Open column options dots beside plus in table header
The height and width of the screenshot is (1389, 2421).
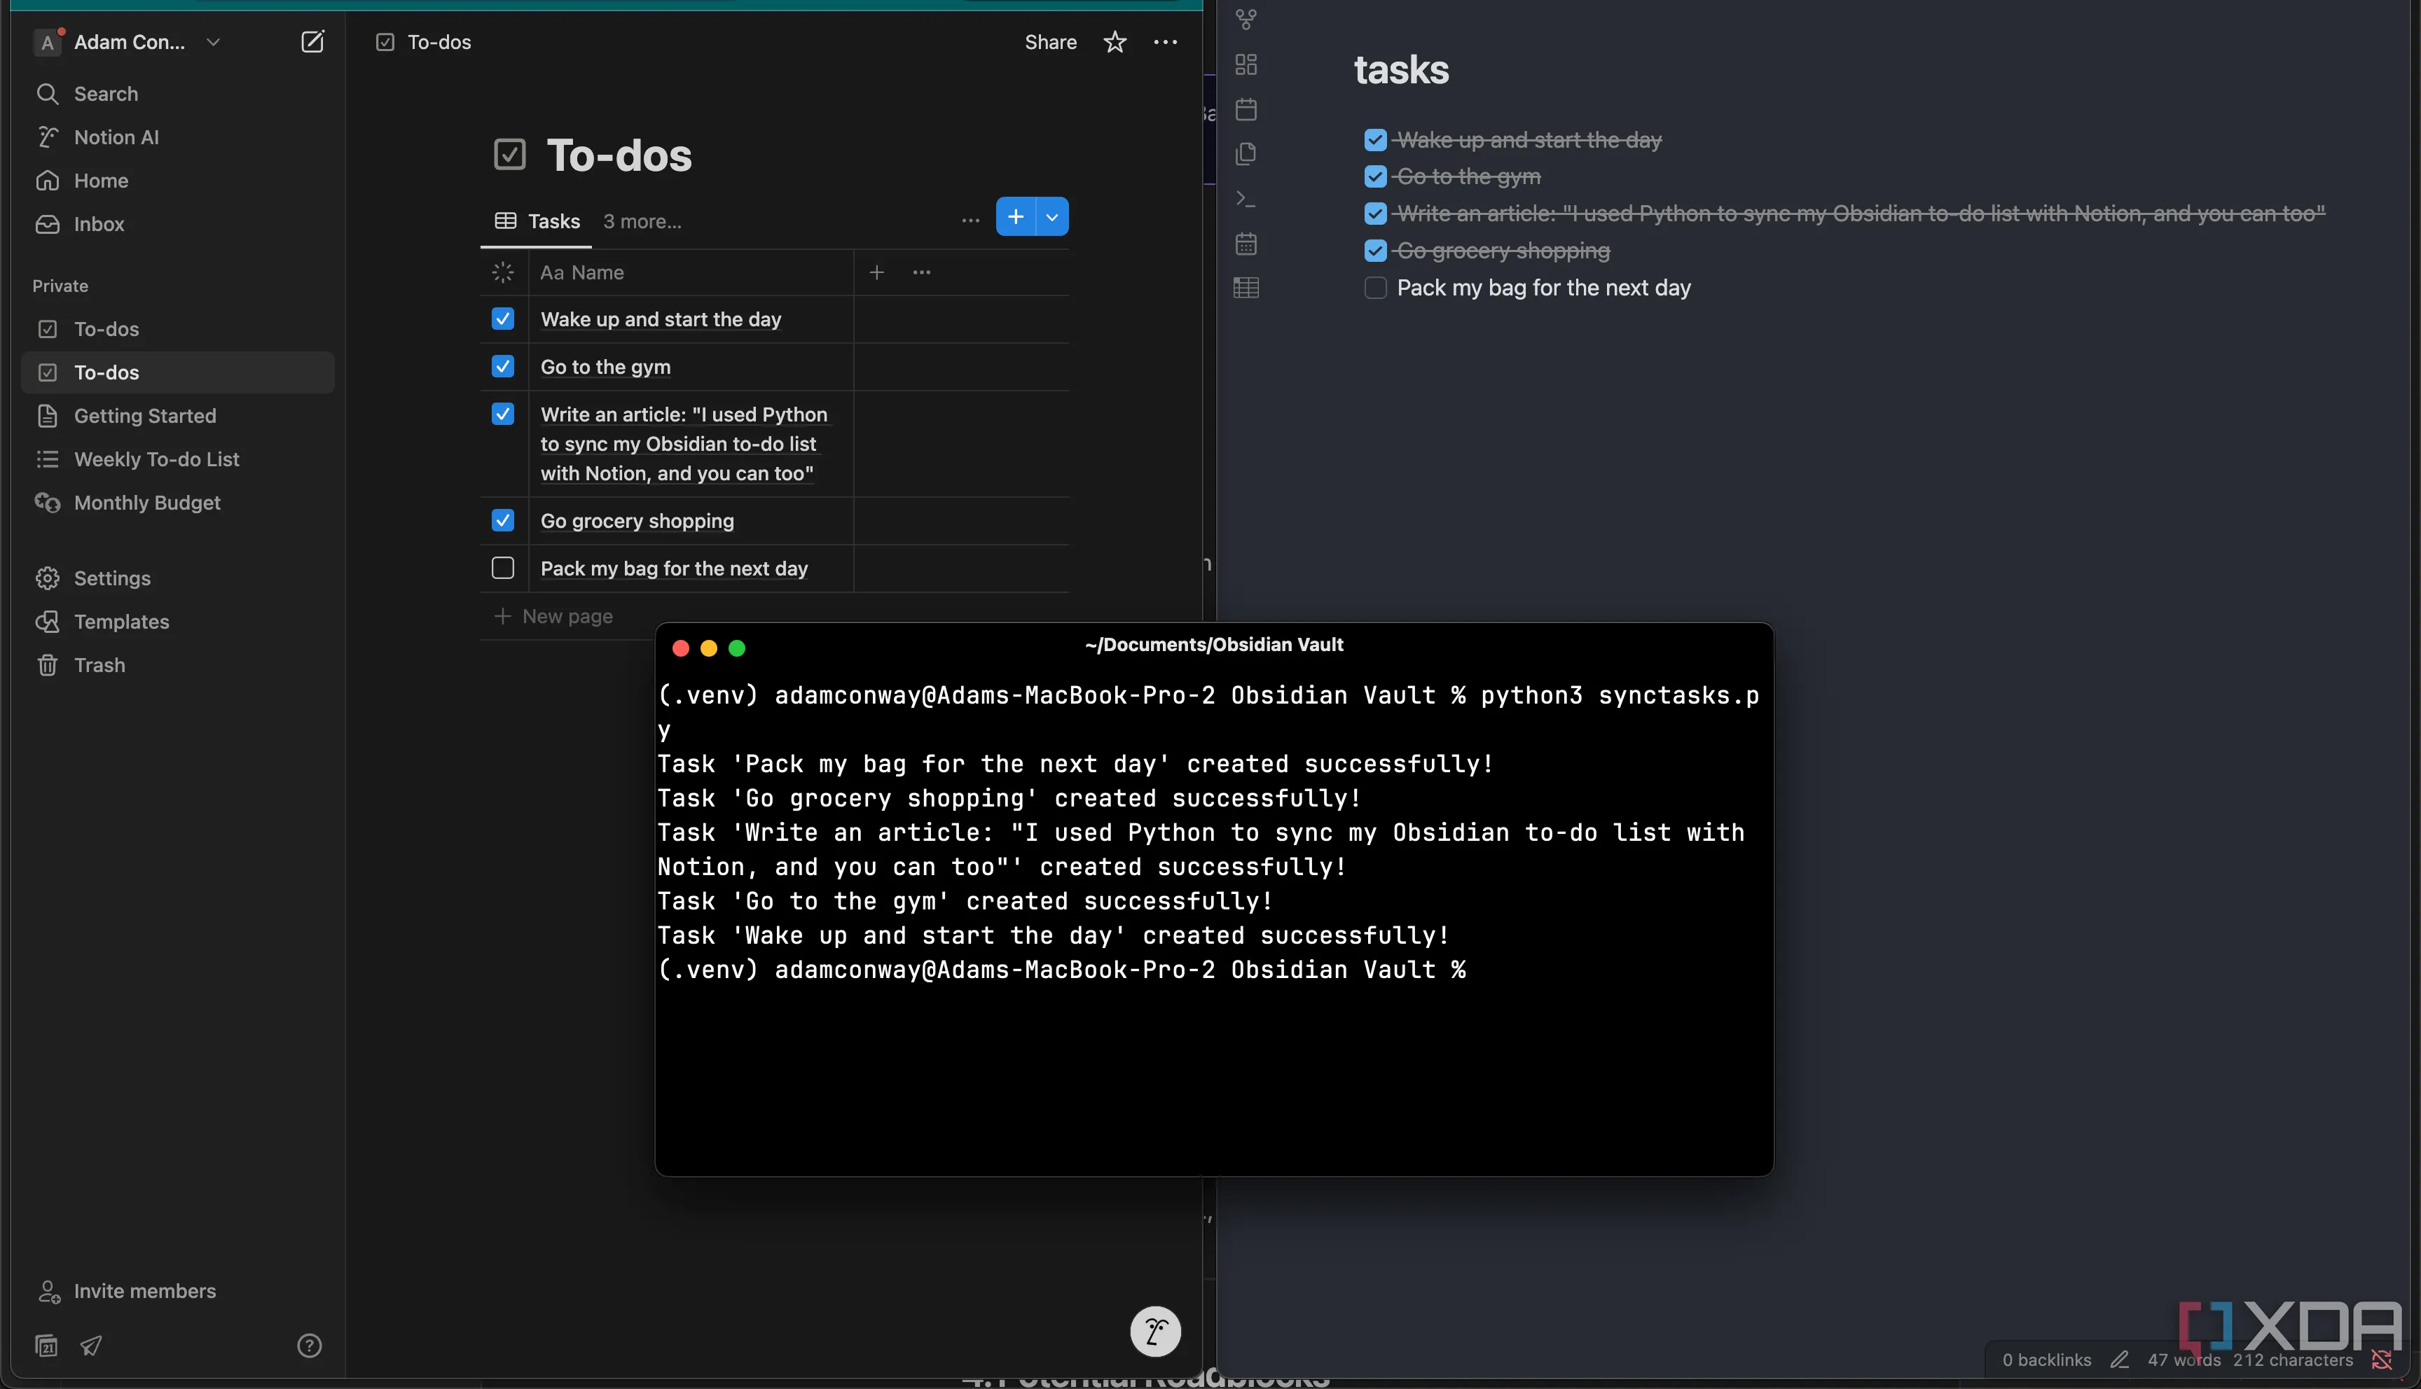coord(921,273)
